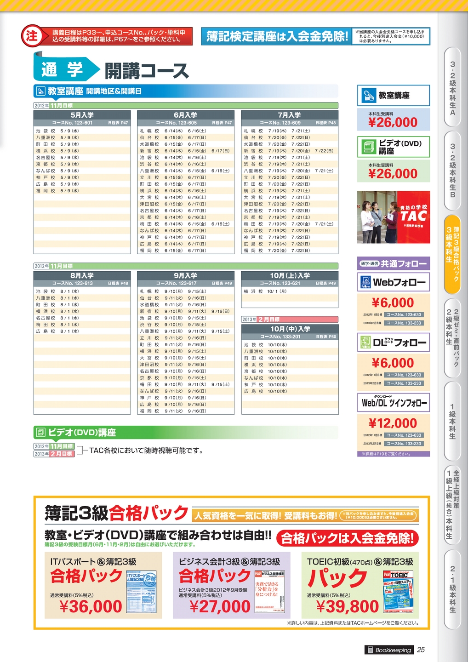Click the 教室講座 section header icon
This screenshot has width=468, height=662.
click(x=40, y=91)
